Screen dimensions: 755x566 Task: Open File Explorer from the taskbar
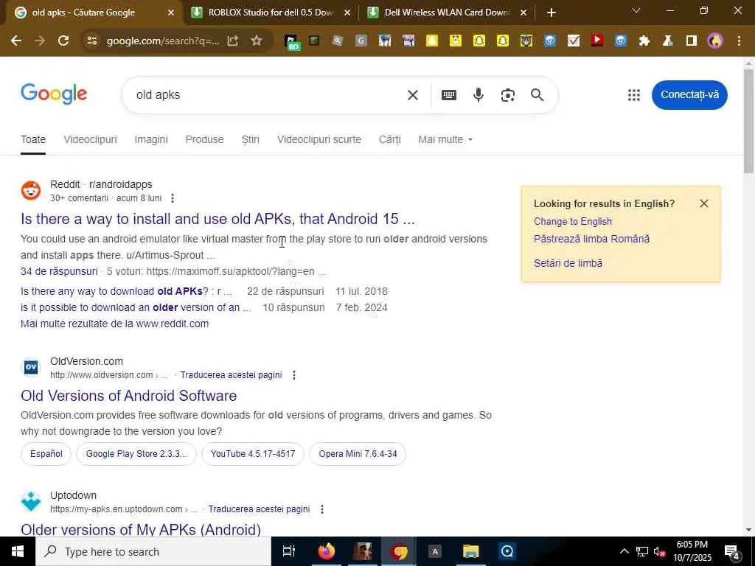[470, 551]
